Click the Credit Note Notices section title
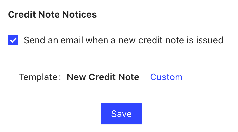 (x=52, y=15)
